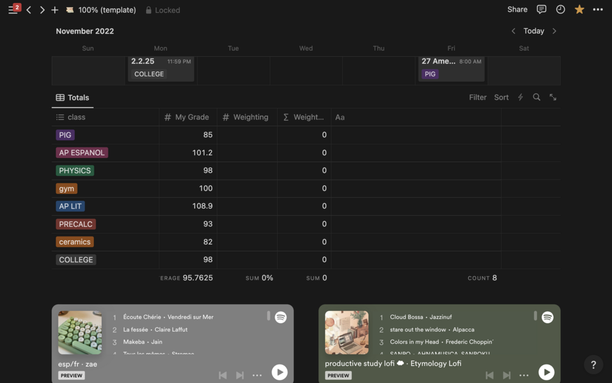Open the Share menu
The height and width of the screenshot is (383, 612).
pyautogui.click(x=517, y=9)
